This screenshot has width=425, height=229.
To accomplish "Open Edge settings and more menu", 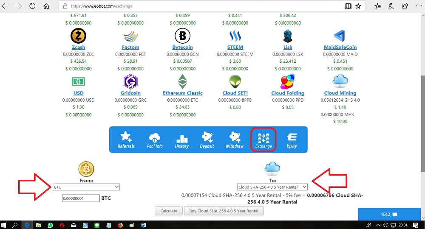I will click(419, 6).
